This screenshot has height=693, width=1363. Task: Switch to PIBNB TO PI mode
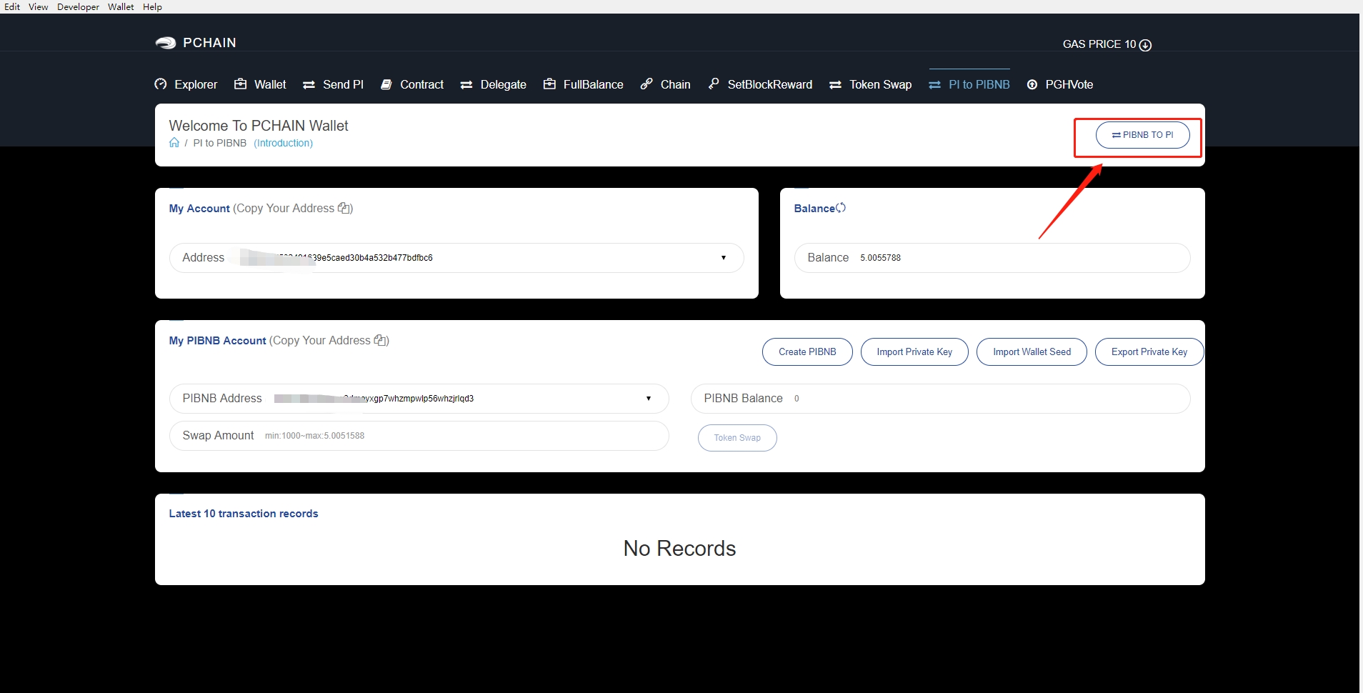pyautogui.click(x=1142, y=135)
